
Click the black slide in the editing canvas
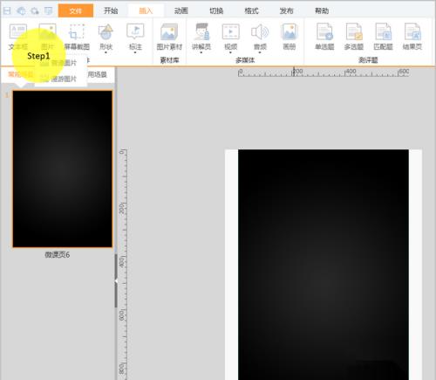324,265
